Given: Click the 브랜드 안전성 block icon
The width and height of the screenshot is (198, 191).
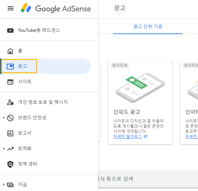Looking at the screenshot, I should [x=10, y=118].
